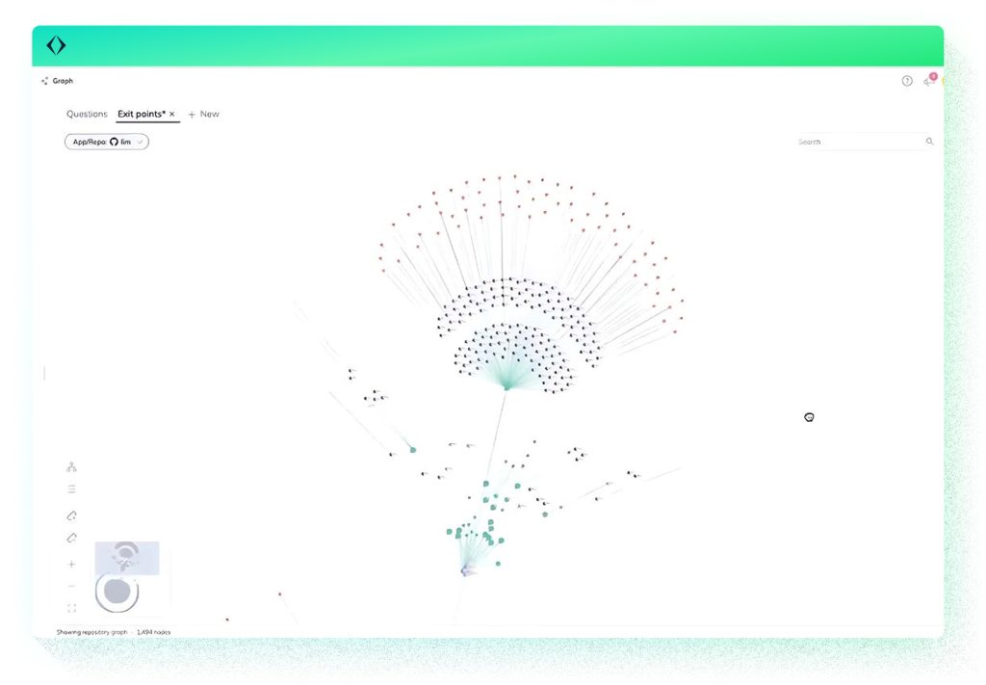Viewport: 986px width, 685px height.
Task: Open announcements megaphone with notification badge
Action: click(x=928, y=81)
